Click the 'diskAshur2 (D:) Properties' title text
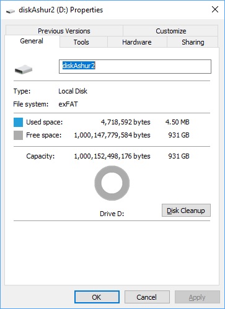Image resolution: width=225 pixels, height=309 pixels. tap(61, 10)
